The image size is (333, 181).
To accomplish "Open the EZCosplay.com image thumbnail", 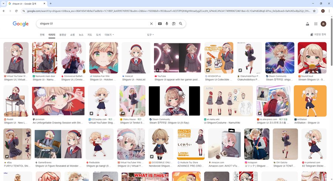I will click(102, 101).
